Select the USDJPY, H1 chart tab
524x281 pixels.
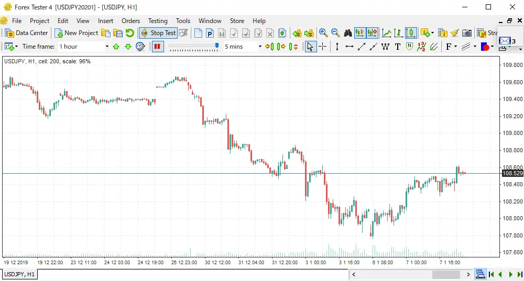pos(19,274)
